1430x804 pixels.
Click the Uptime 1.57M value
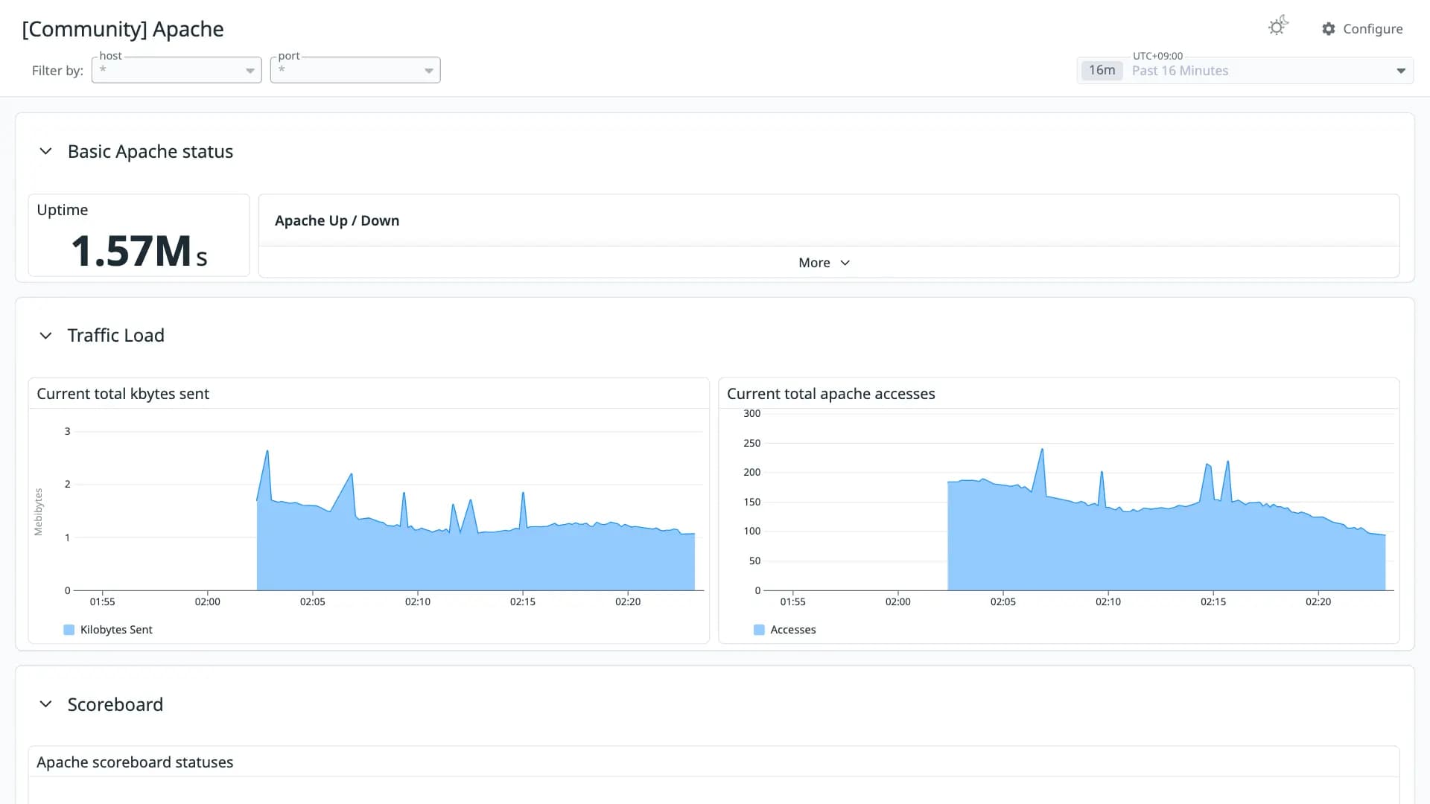coord(139,251)
